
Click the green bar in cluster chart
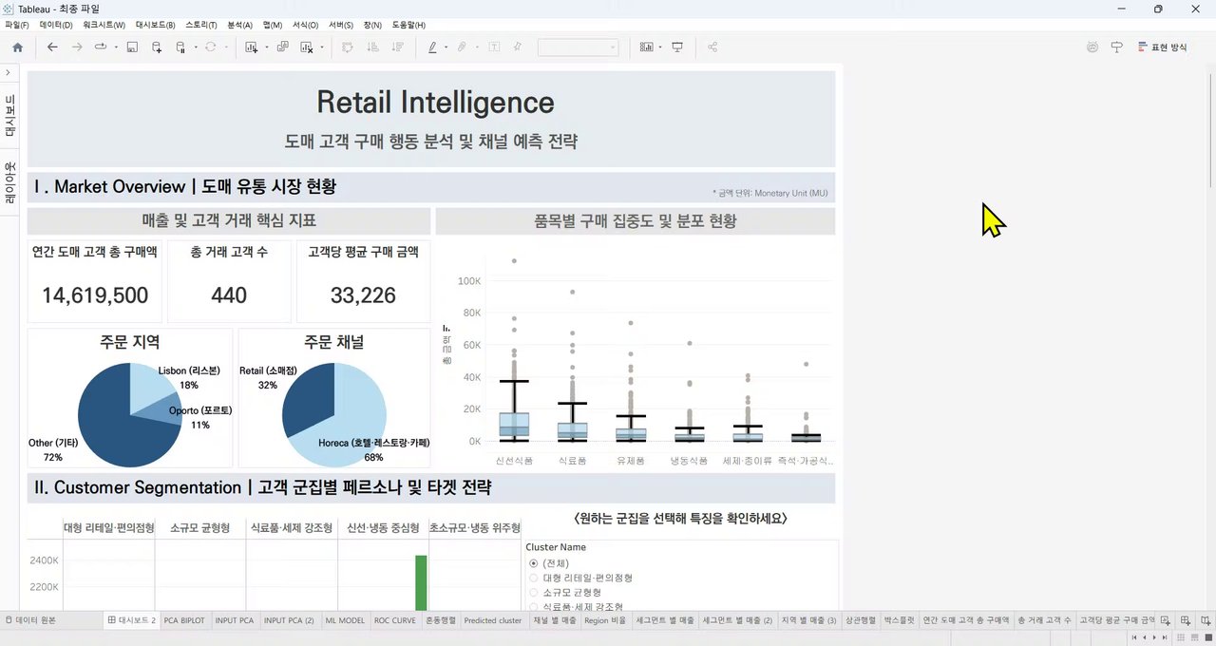click(421, 582)
